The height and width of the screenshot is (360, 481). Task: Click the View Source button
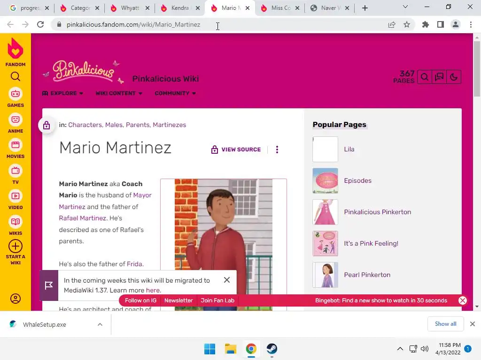coord(236,150)
